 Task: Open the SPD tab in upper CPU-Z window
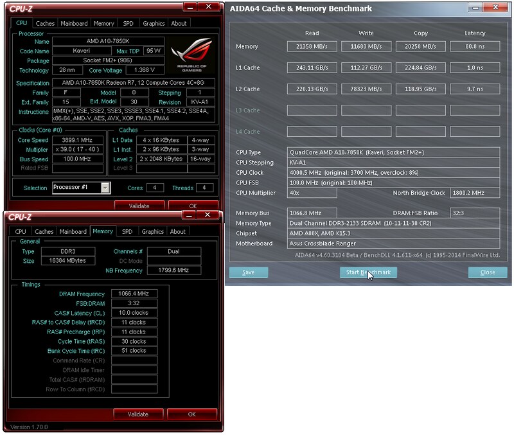pyautogui.click(x=128, y=23)
